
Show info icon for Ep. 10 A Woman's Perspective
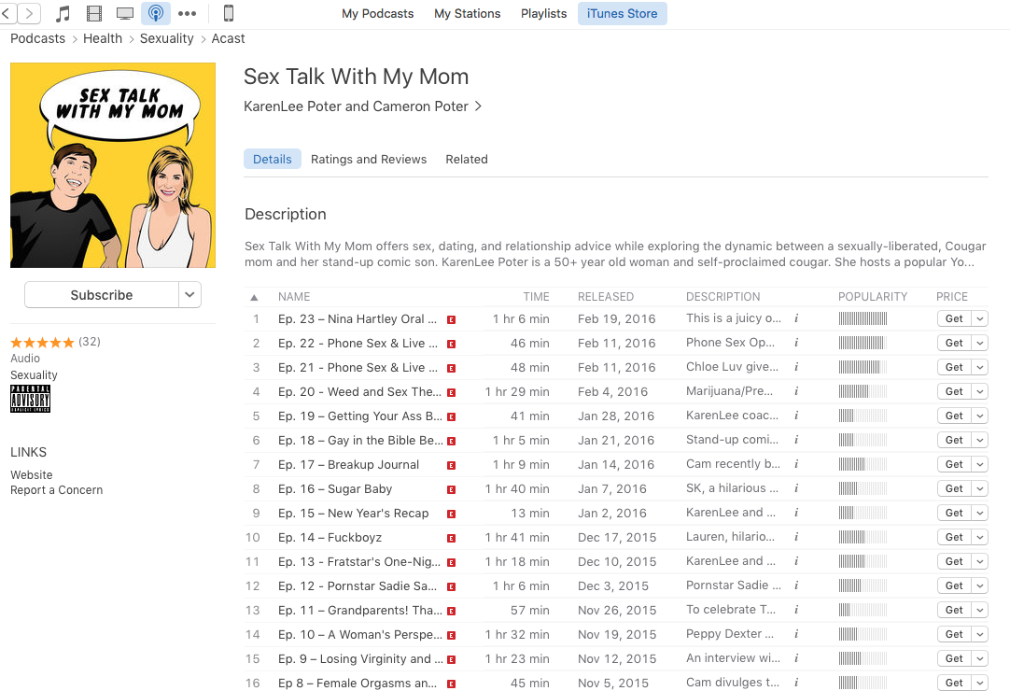click(x=796, y=634)
